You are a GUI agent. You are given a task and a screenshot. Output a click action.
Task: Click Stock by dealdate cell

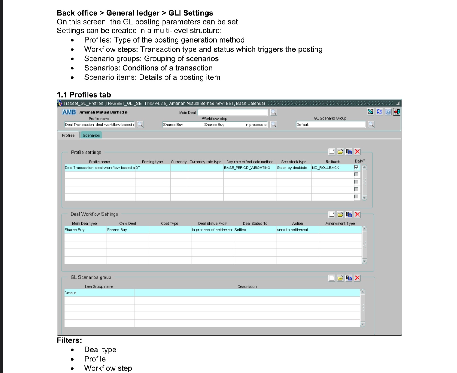click(294, 168)
